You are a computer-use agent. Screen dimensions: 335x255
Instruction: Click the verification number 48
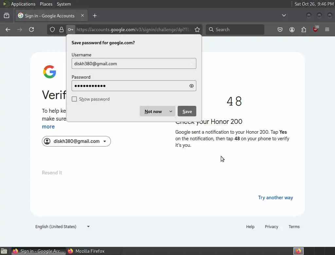[x=234, y=101]
